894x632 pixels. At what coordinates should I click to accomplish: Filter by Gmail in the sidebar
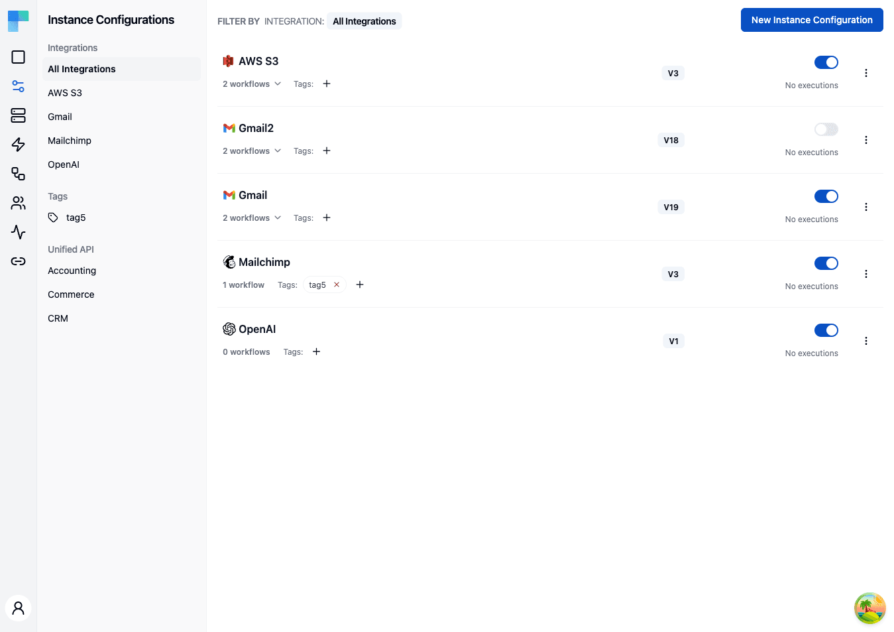click(121, 117)
